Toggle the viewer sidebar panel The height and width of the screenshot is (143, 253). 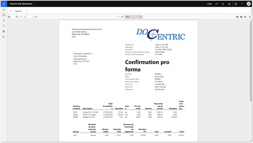pos(9,17)
